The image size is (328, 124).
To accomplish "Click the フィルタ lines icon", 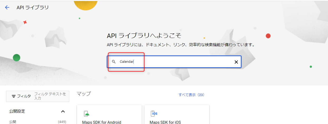I will (x=14, y=96).
